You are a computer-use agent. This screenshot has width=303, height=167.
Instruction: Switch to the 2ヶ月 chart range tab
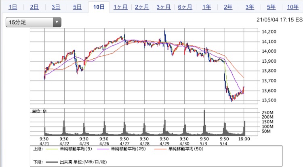(142, 7)
